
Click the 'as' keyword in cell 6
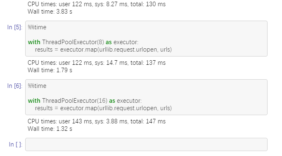pyautogui.click(x=112, y=101)
